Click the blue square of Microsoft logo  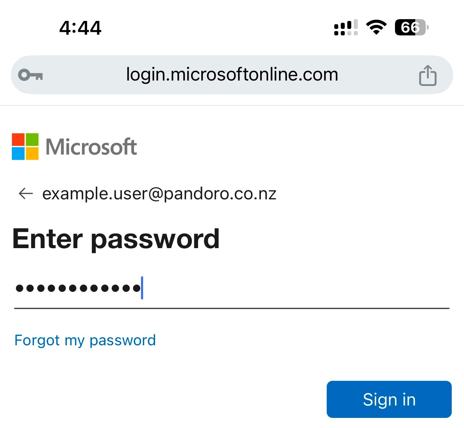18,153
